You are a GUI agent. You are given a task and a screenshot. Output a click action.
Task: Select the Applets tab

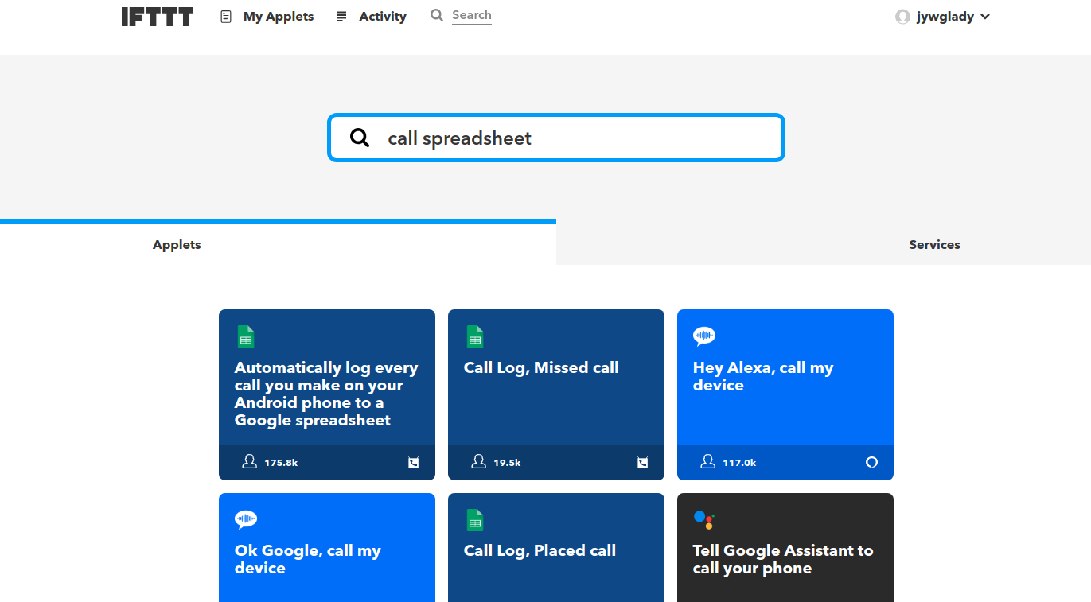point(177,245)
